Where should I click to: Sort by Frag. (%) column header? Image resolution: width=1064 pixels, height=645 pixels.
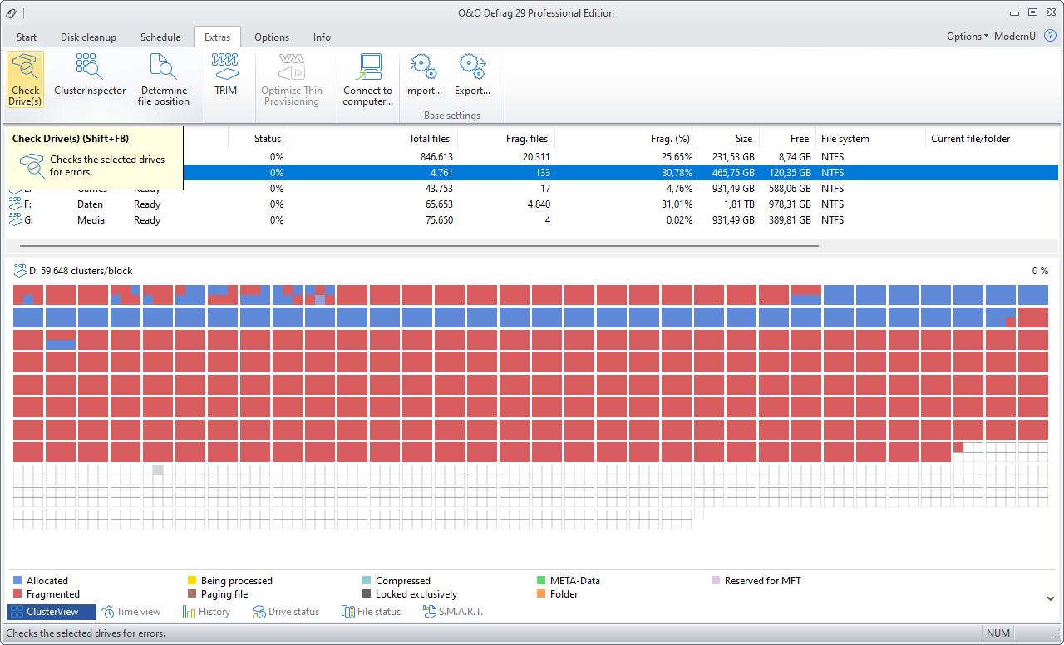click(x=624, y=139)
